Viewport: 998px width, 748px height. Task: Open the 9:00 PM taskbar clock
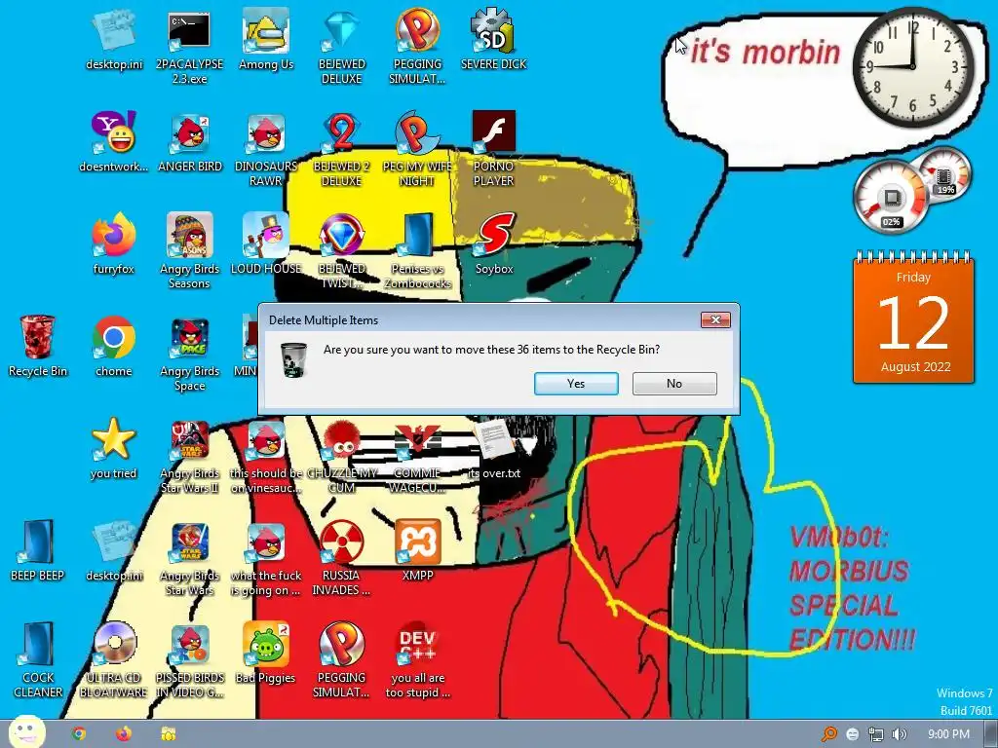coord(948,734)
